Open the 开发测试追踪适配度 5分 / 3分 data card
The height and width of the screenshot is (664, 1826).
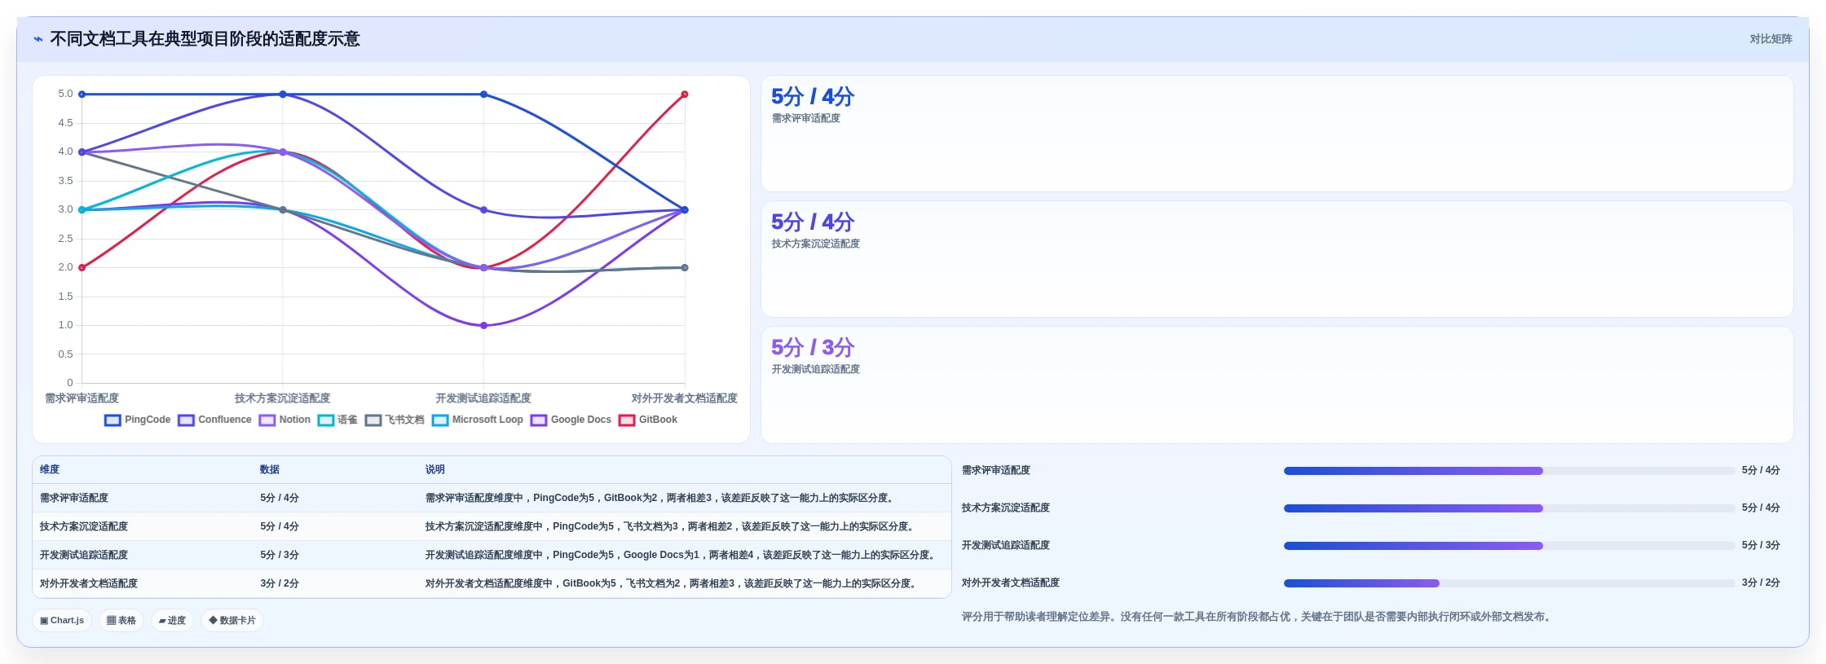point(1277,385)
